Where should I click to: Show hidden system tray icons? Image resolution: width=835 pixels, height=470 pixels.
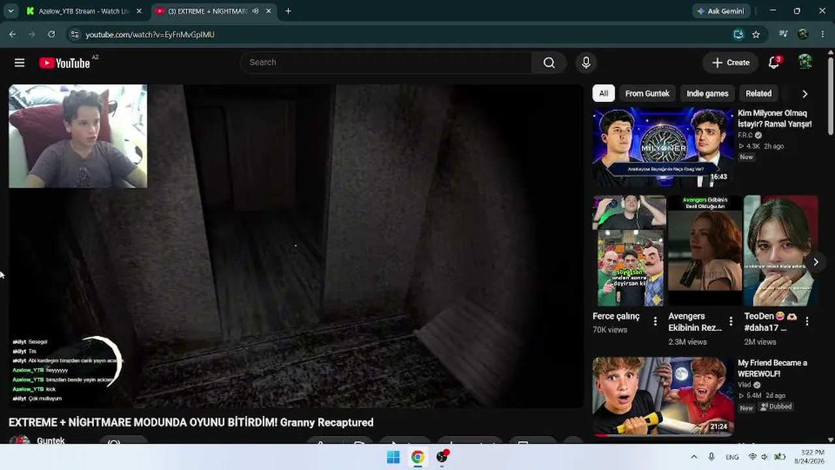(x=693, y=457)
